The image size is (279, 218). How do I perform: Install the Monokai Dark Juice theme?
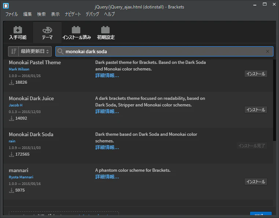(x=256, y=110)
